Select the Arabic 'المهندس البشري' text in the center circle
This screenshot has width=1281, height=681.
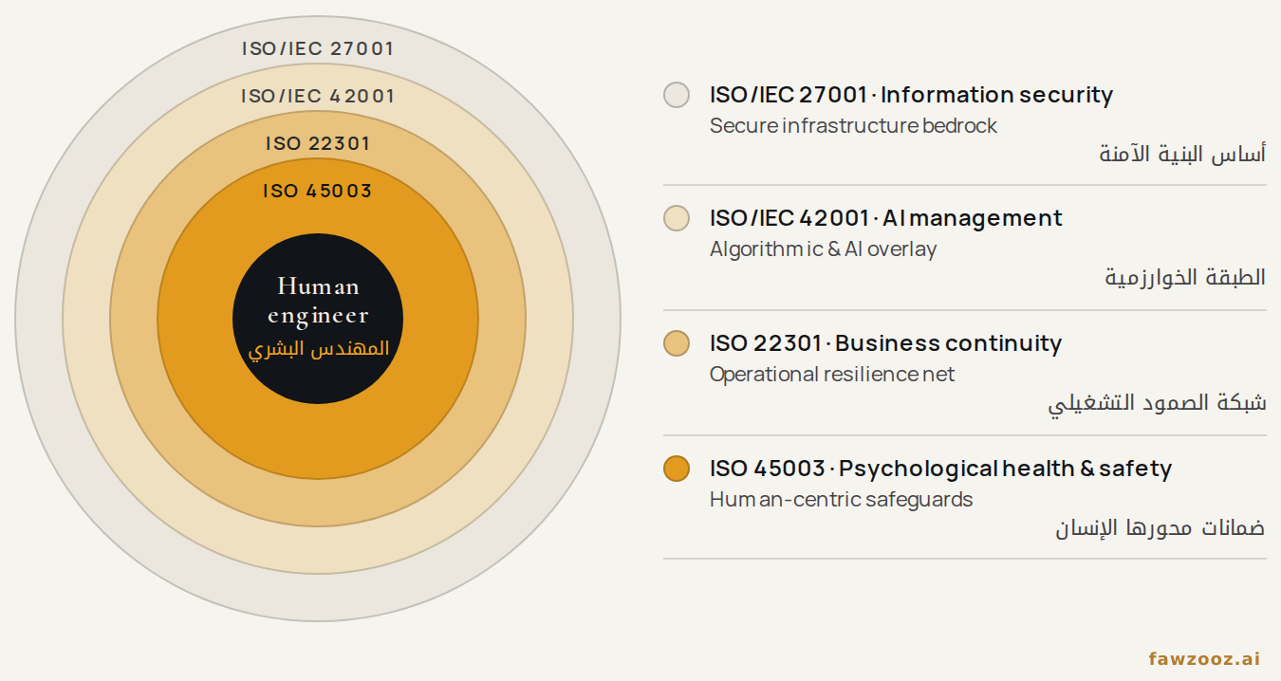click(x=319, y=349)
